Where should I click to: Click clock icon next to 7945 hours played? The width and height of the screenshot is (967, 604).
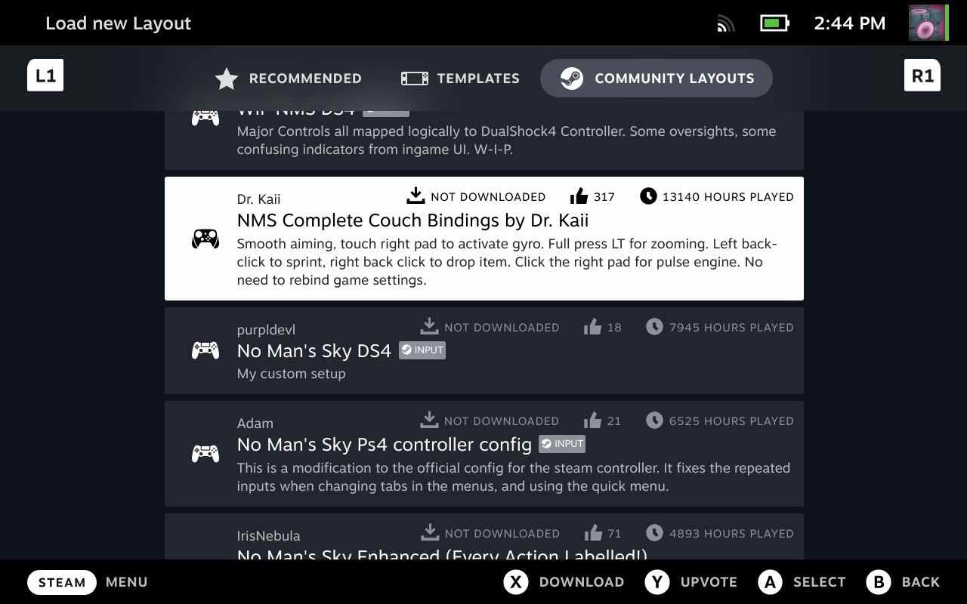point(654,327)
